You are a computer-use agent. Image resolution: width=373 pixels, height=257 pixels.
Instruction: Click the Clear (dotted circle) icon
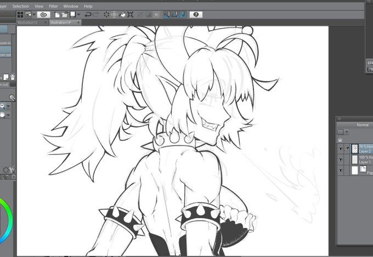click(106, 15)
